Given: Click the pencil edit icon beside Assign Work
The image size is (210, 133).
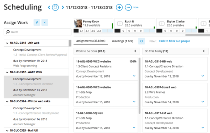Looking at the screenshot, I should pos(37,22).
